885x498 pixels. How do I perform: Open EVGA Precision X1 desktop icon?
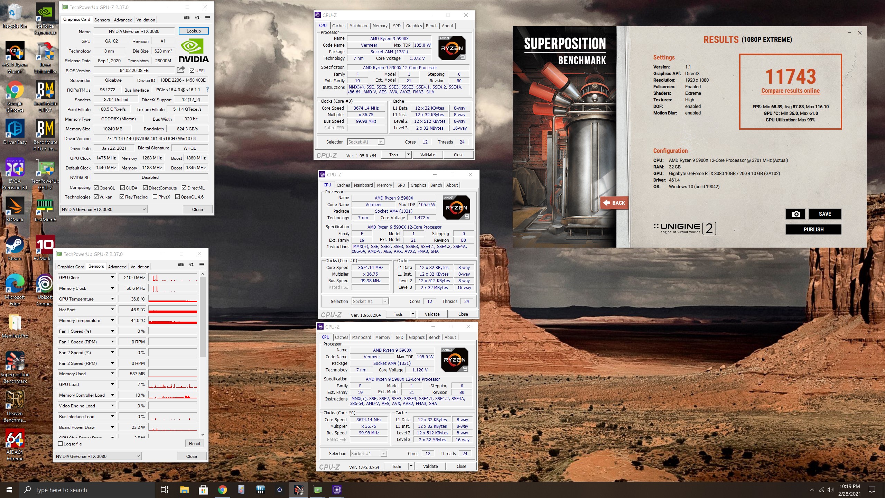coord(15,174)
